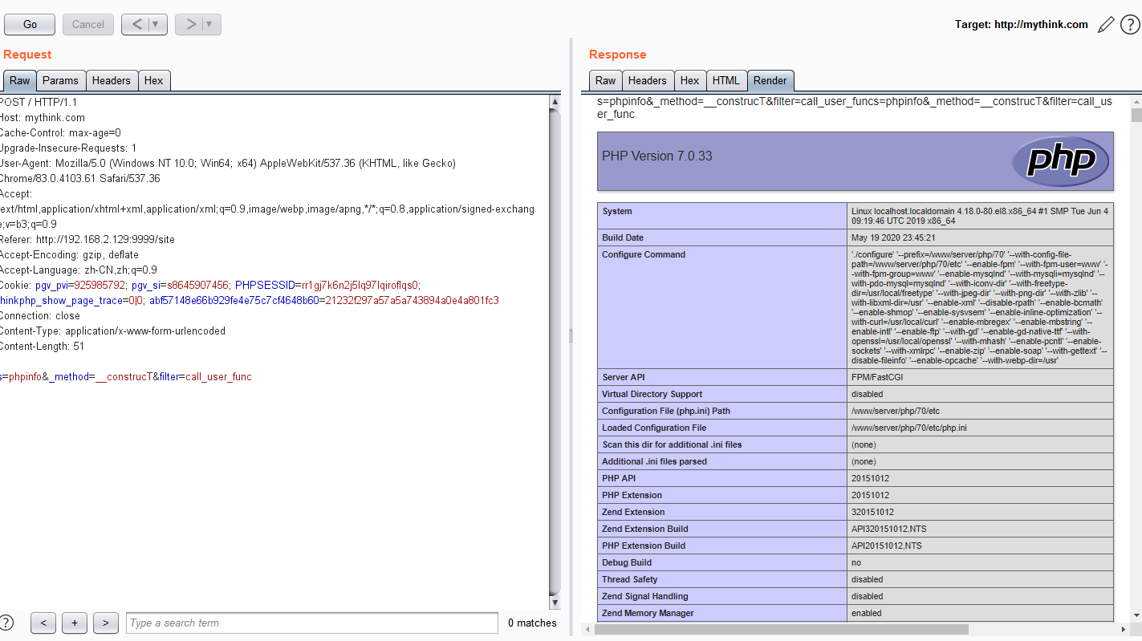Viewport: 1142px width, 641px height.
Task: Open the Response Raw tab
Action: point(606,80)
